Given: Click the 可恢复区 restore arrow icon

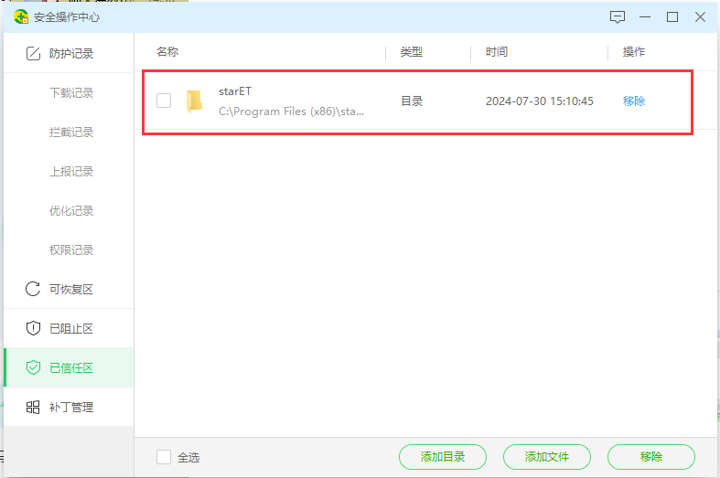Looking at the screenshot, I should tap(33, 289).
